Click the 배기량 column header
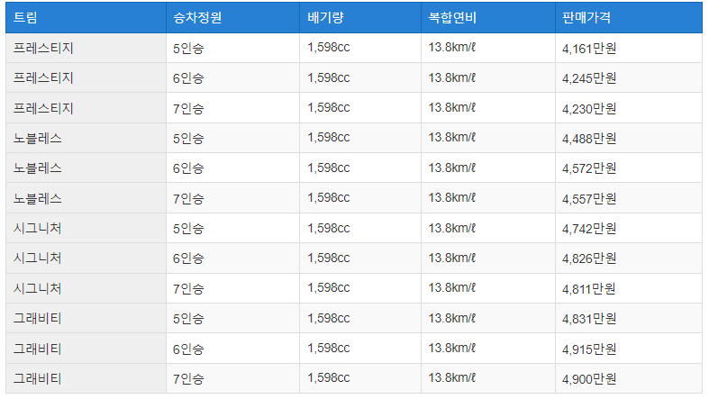This screenshot has width=709, height=399. coord(360,18)
